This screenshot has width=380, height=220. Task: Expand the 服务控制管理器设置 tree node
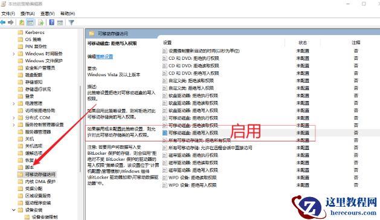(x=14, y=125)
